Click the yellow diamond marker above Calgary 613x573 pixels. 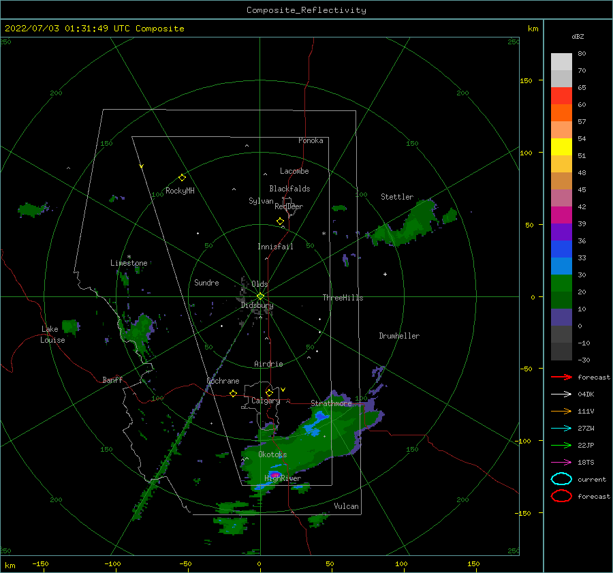click(269, 392)
